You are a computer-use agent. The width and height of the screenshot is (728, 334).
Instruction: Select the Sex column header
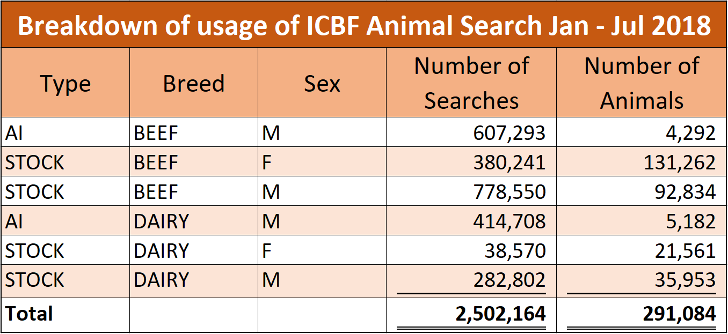tap(322, 83)
